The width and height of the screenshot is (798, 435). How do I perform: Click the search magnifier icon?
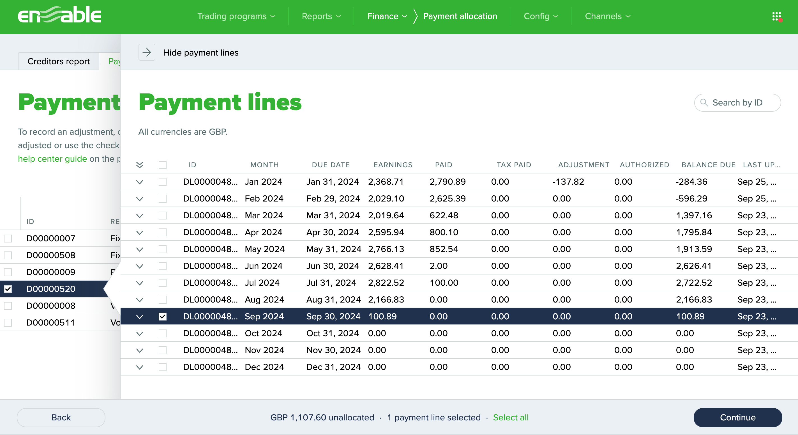(x=704, y=103)
